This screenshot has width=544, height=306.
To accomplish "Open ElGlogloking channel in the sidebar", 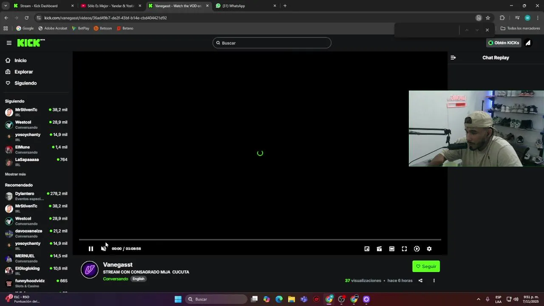I will point(36,271).
